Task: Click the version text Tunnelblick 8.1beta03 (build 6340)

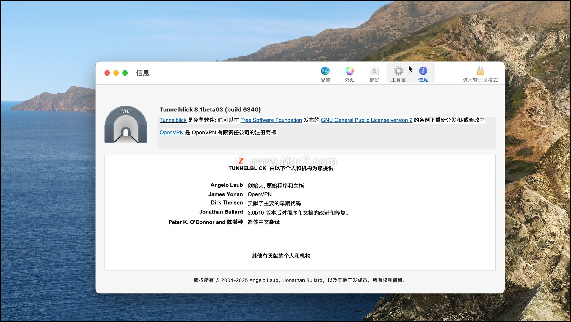Action: coord(210,110)
